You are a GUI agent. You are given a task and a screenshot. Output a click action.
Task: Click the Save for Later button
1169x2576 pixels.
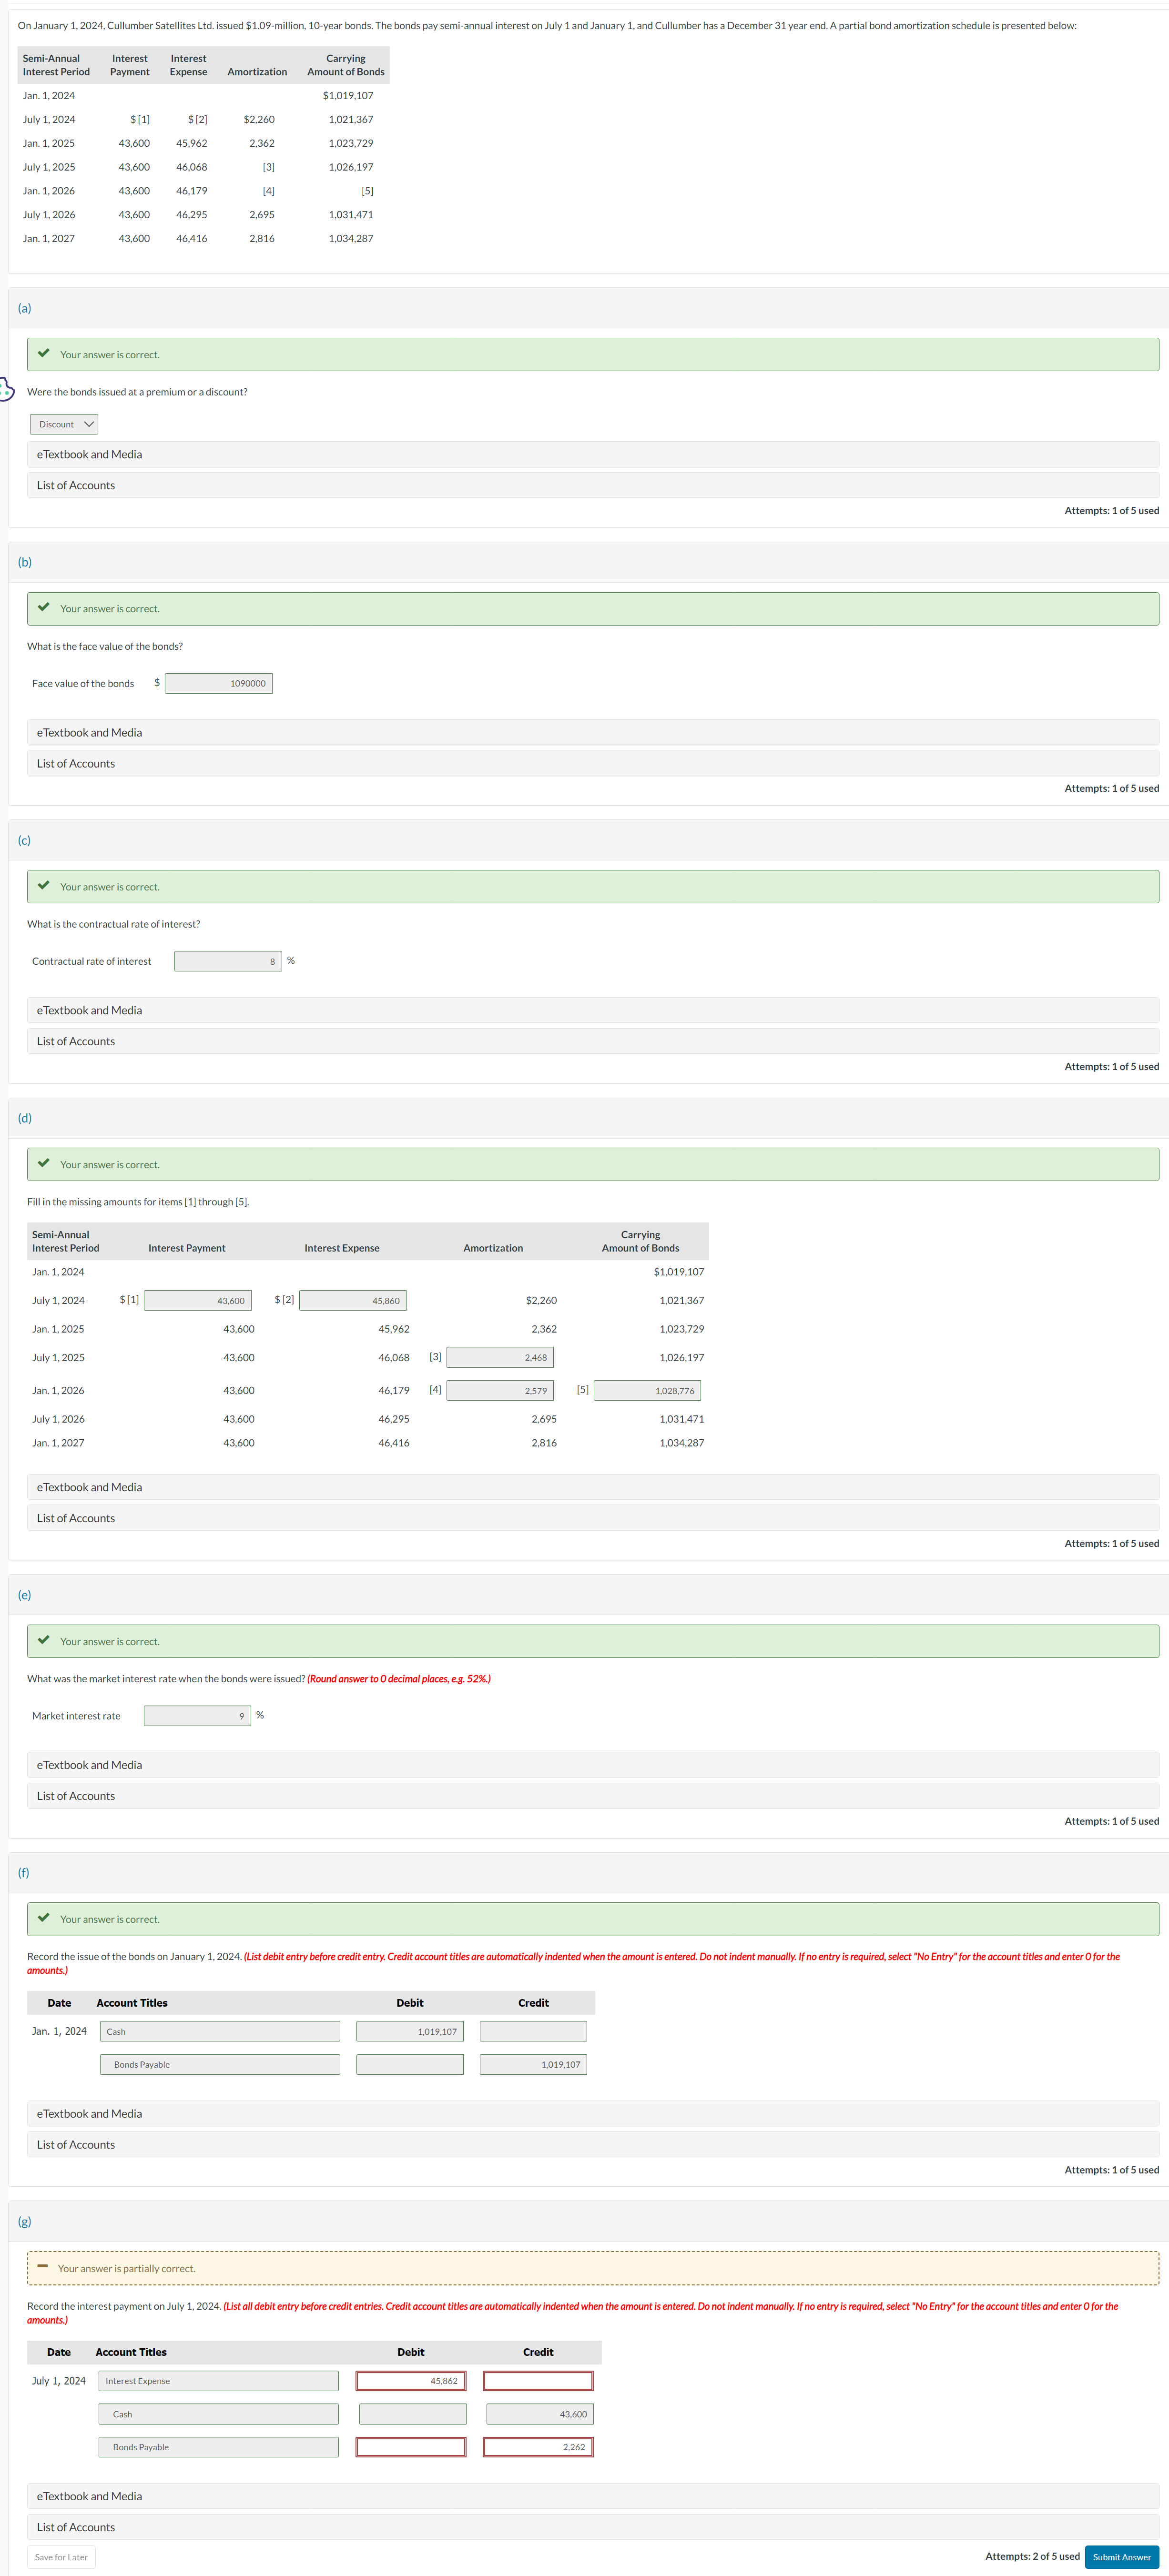pyautogui.click(x=61, y=2557)
